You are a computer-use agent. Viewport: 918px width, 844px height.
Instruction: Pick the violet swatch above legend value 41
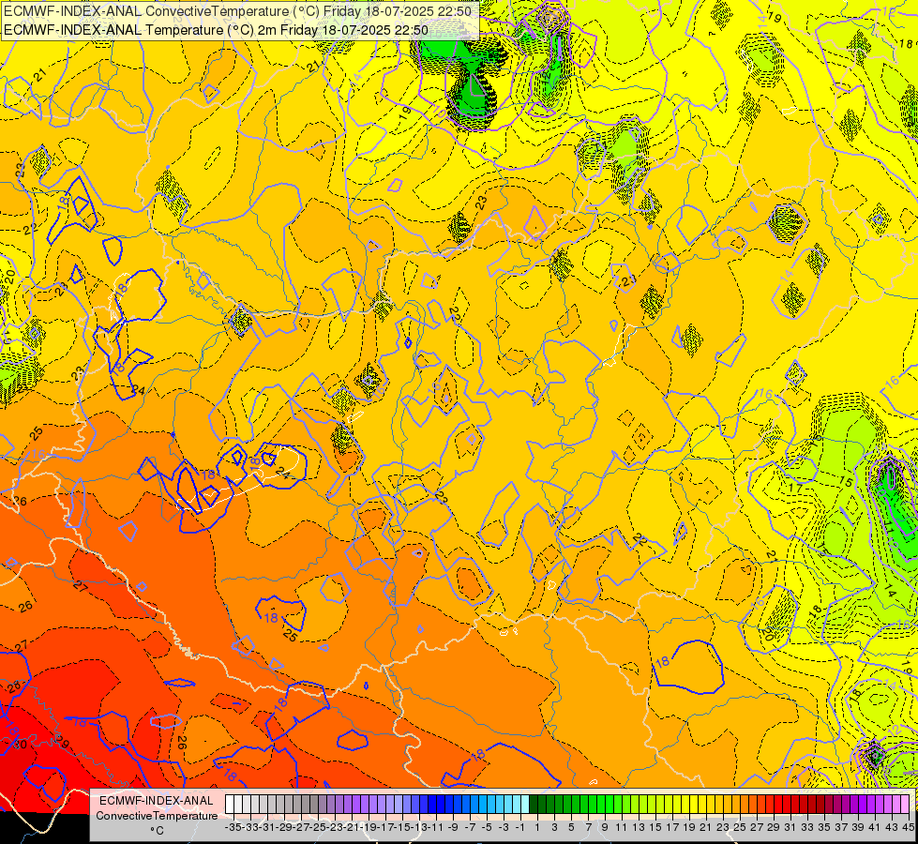[871, 805]
